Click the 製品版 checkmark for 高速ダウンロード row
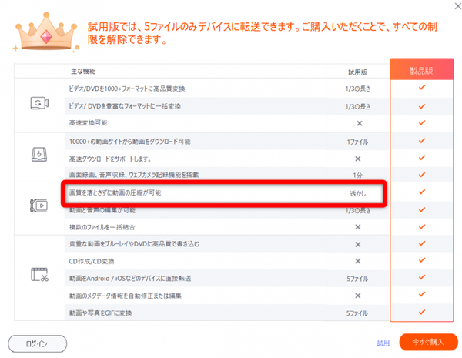Image resolution: width=462 pixels, height=358 pixels. (422, 158)
